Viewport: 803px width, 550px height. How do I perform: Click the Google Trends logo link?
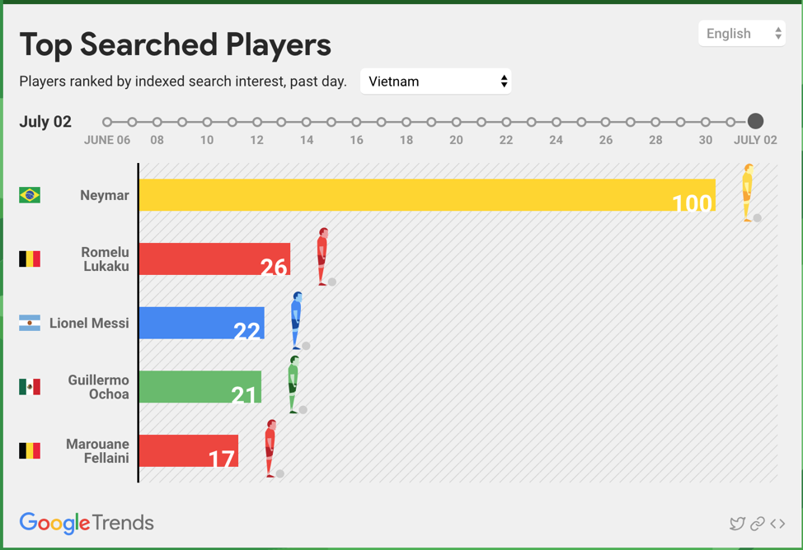click(x=87, y=523)
